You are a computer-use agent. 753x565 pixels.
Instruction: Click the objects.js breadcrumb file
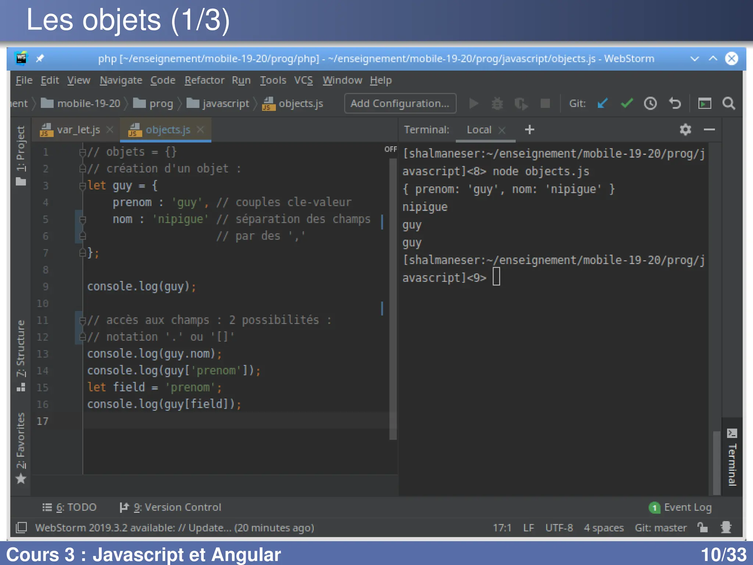point(293,104)
